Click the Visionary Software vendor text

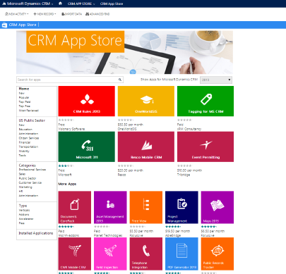(x=71, y=129)
